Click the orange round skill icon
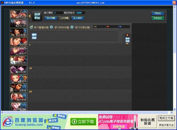This screenshot has height=130, width=177. tap(127, 35)
